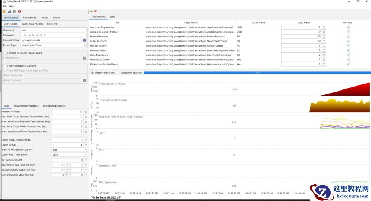This screenshot has height=201, width=371.
Task: Uncheck Activate for Customer Registration transaction
Action: point(348,27)
